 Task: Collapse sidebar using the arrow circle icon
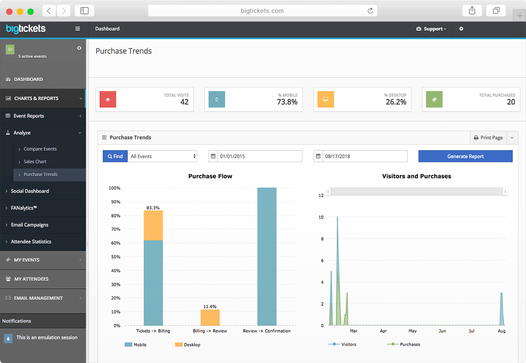coord(79,49)
